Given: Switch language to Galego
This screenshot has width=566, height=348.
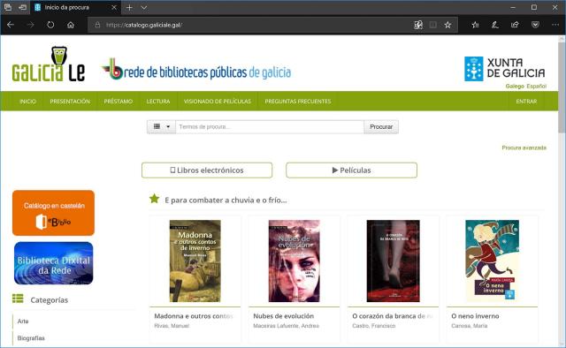Looking at the screenshot, I should tap(515, 87).
